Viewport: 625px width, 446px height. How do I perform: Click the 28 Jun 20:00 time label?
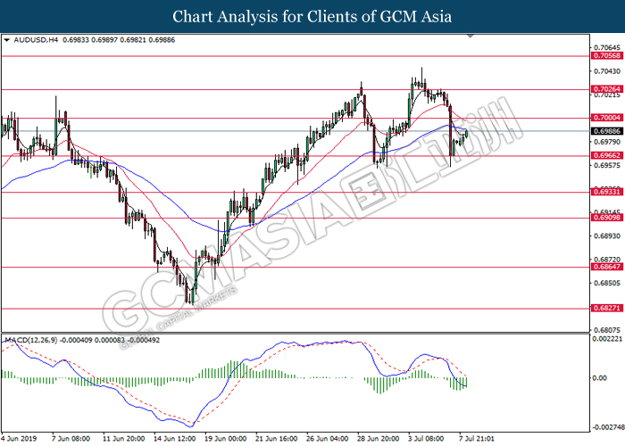tap(379, 439)
